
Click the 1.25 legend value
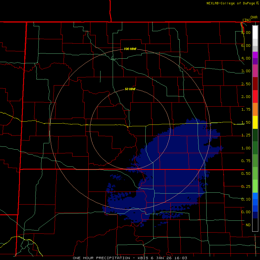(246, 135)
